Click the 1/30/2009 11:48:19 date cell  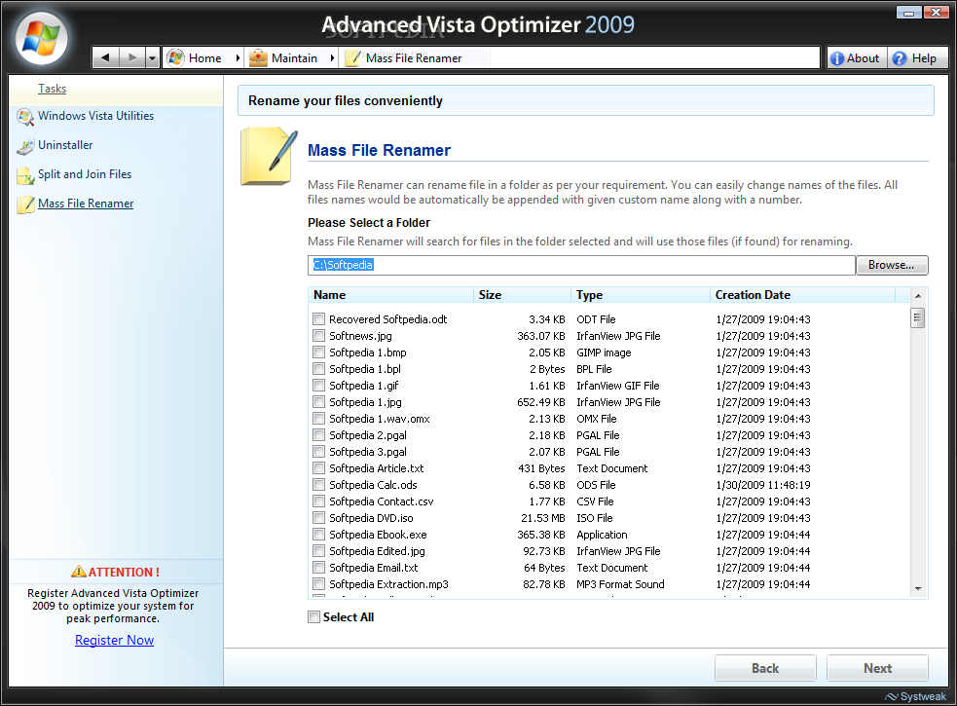tap(763, 484)
